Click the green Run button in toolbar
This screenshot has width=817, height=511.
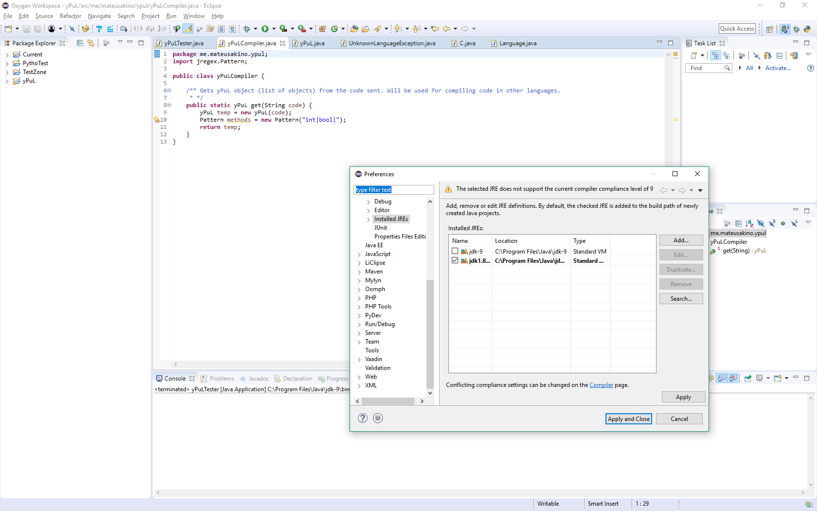[265, 29]
